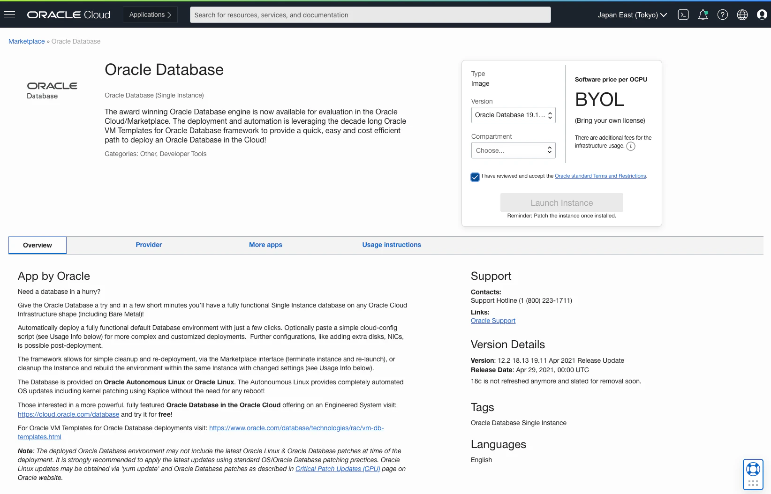Go back to Marketplace breadcrumb

(x=27, y=41)
